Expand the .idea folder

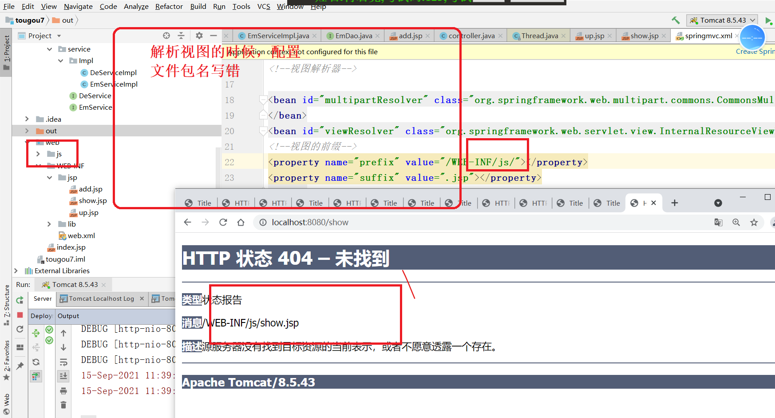click(27, 119)
